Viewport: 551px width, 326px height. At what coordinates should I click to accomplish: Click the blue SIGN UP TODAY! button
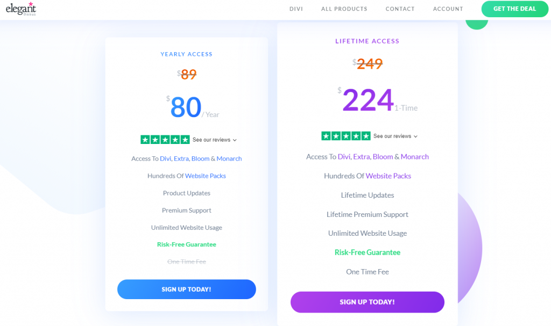pos(187,289)
